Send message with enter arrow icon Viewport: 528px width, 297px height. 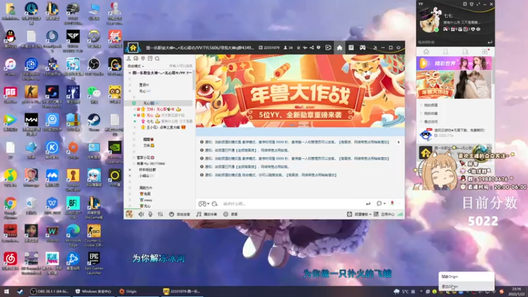pos(368,204)
